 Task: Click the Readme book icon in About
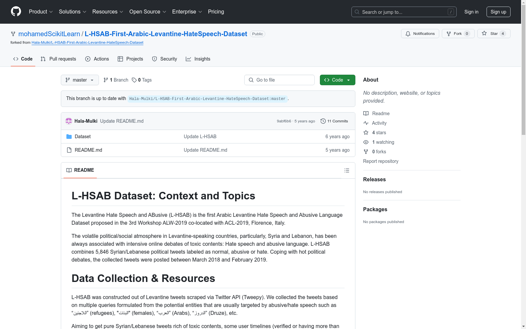click(366, 114)
